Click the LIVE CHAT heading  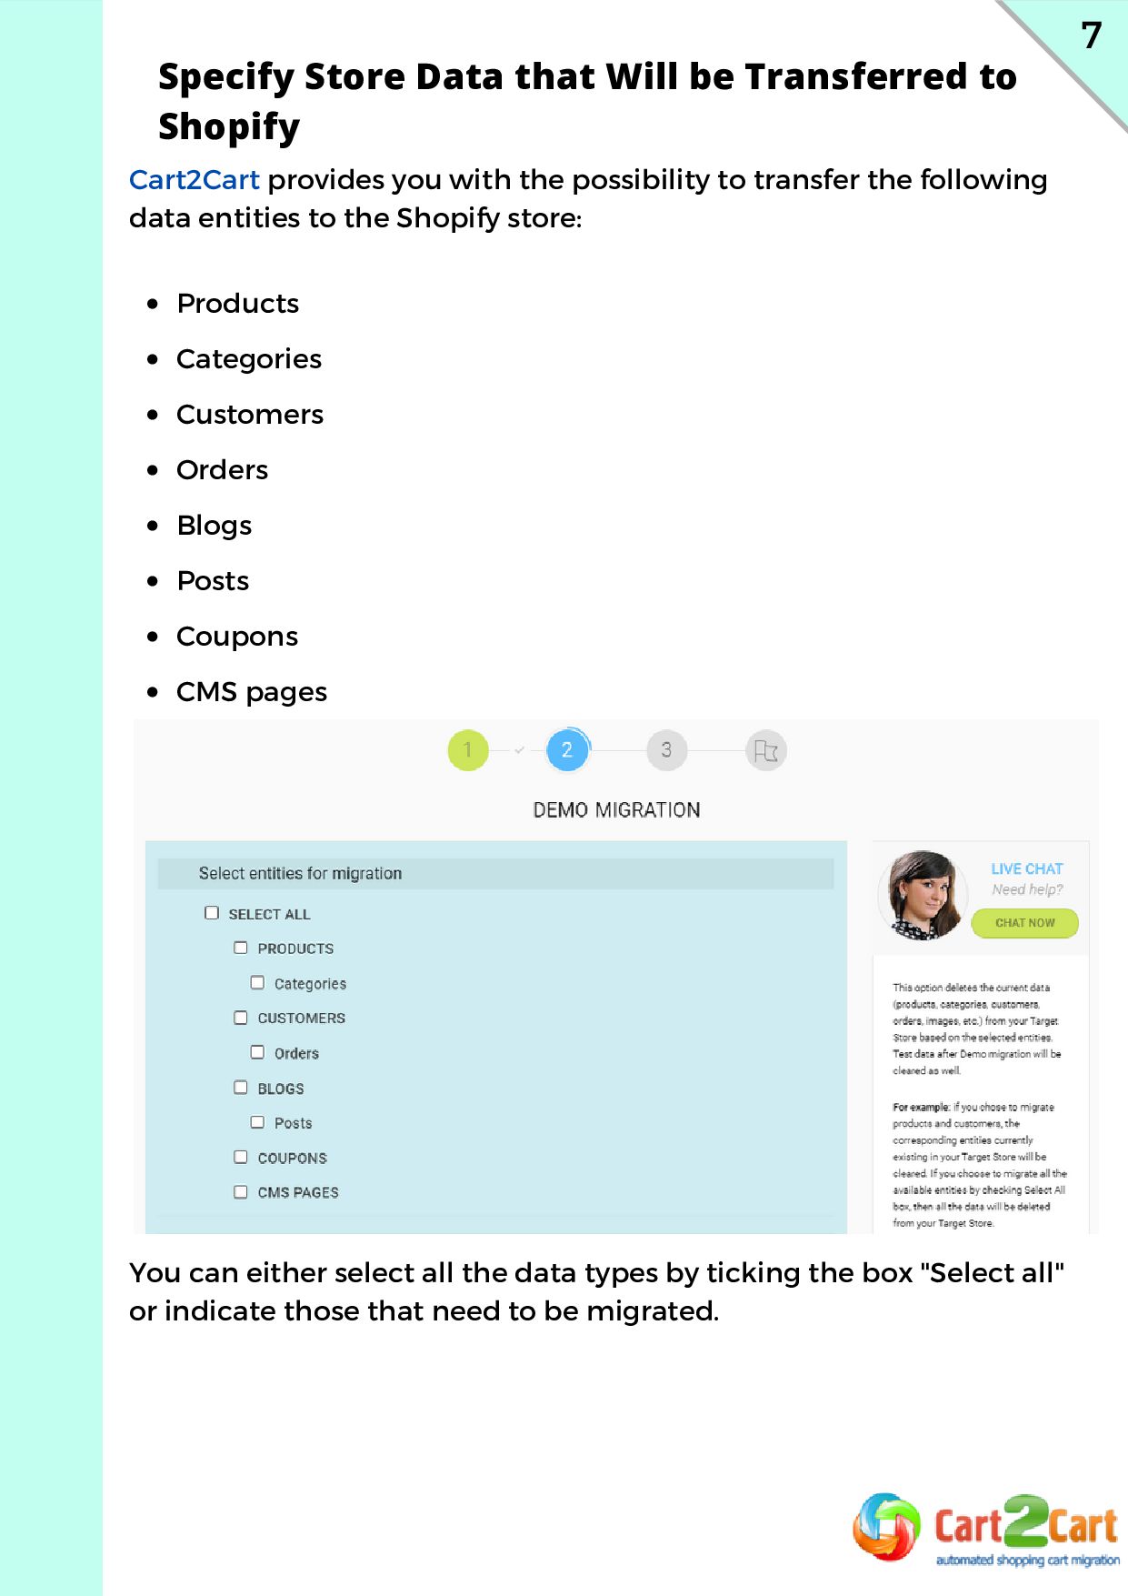tap(1026, 869)
